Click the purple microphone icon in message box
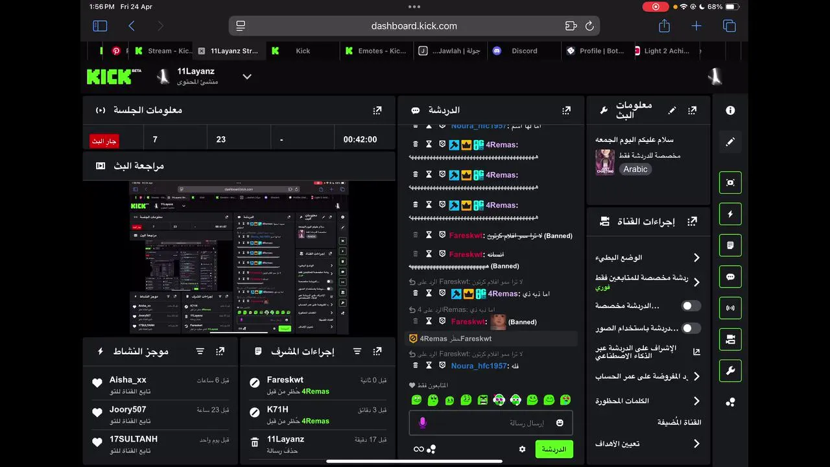Screen dimensions: 830x467 pos(422,423)
